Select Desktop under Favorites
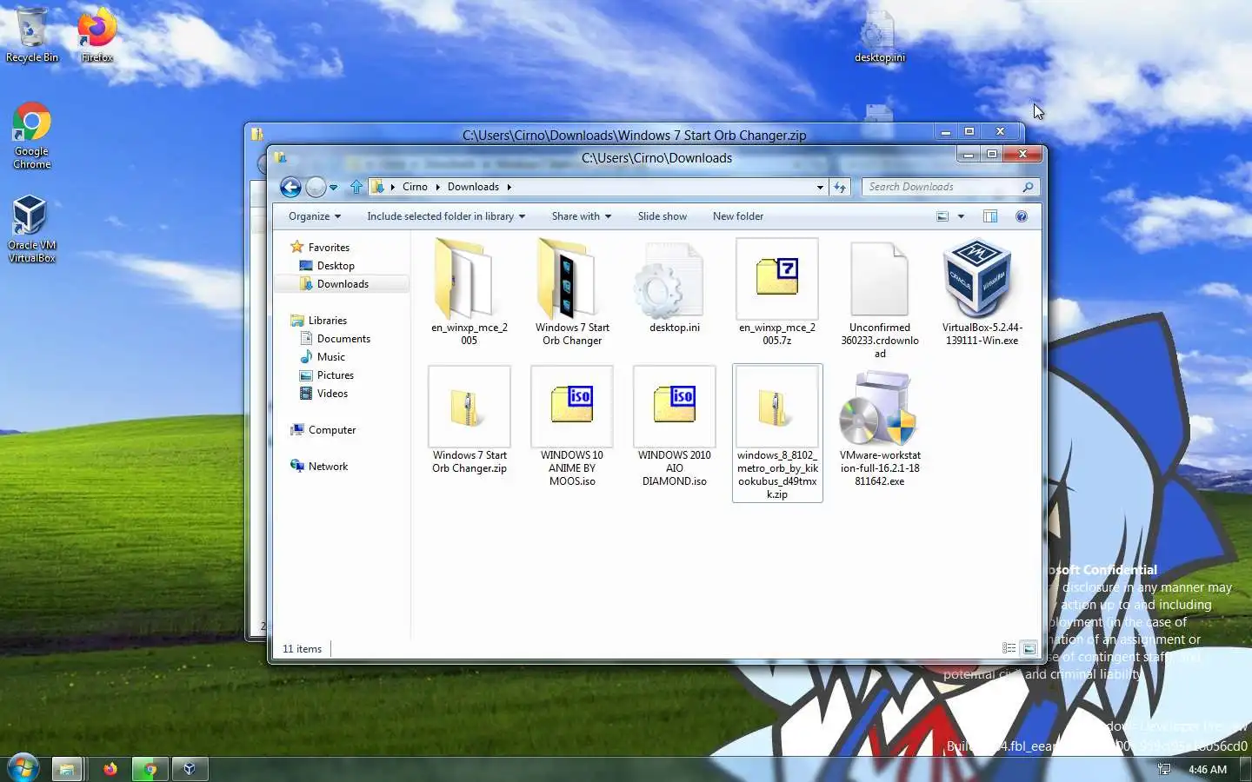This screenshot has width=1252, height=782. 336,266
